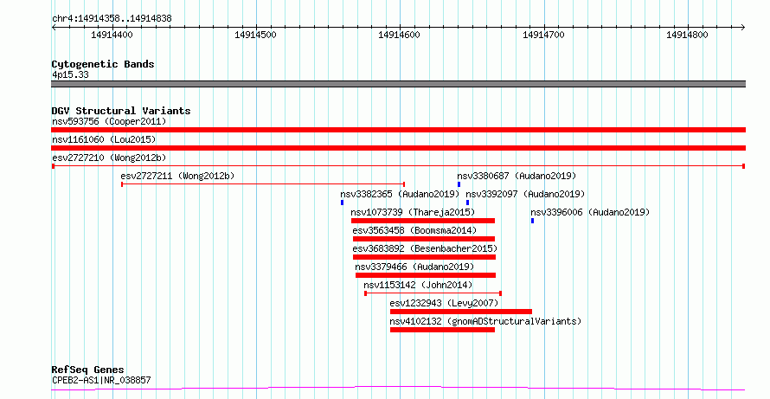
Task: Select the red nsv1073739 Thareja2015 bar
Action: point(423,221)
